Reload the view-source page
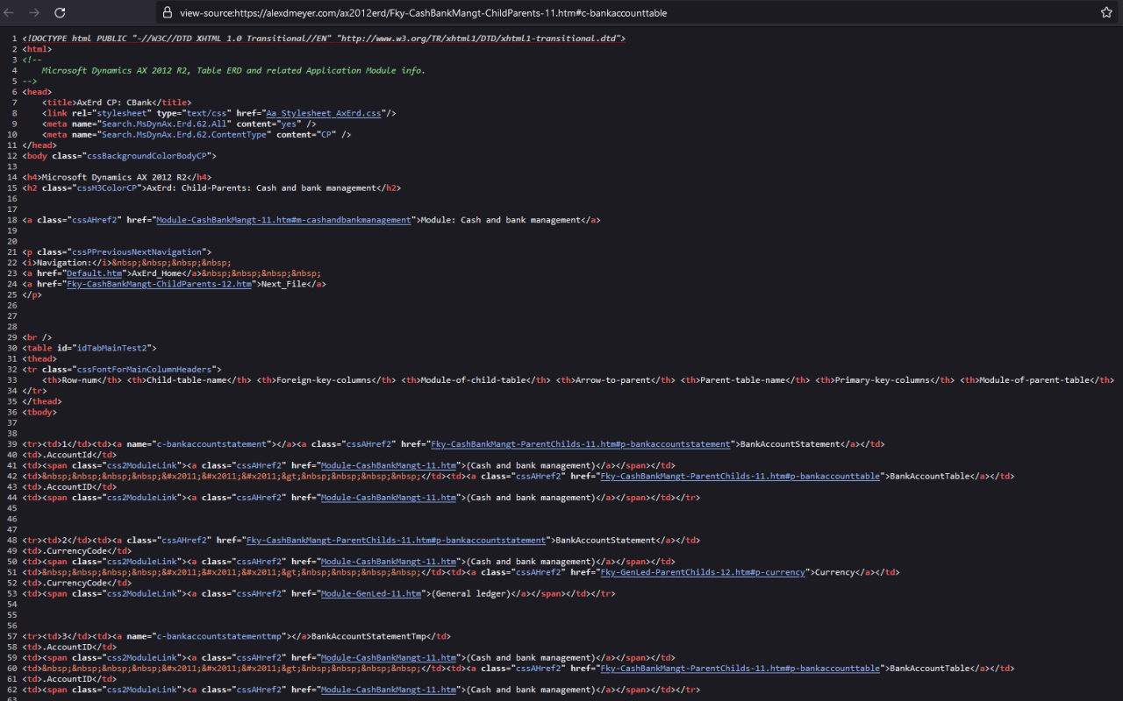Viewport: 1123px width, 701px height. point(60,13)
